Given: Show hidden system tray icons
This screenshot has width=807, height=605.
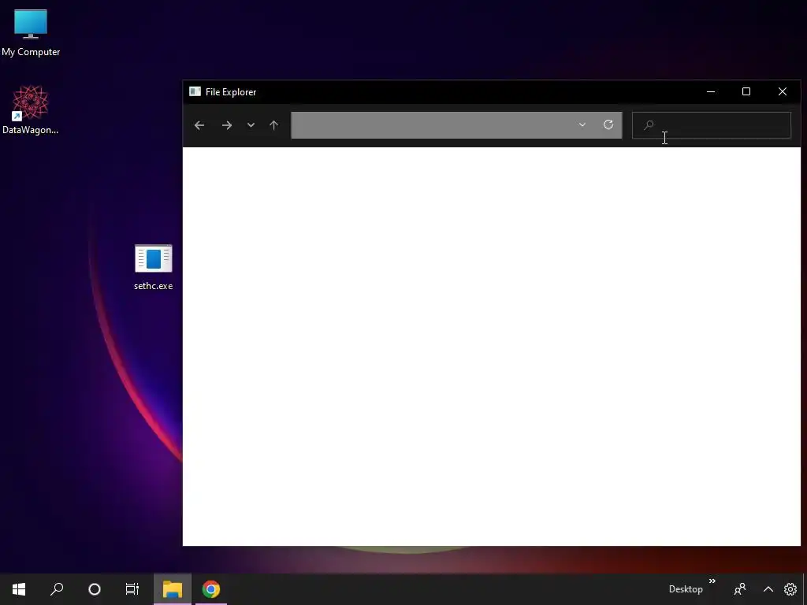Looking at the screenshot, I should click(768, 589).
